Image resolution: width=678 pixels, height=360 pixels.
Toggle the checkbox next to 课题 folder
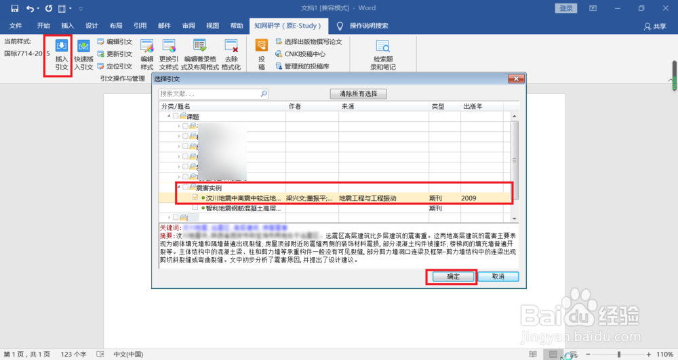[176, 116]
